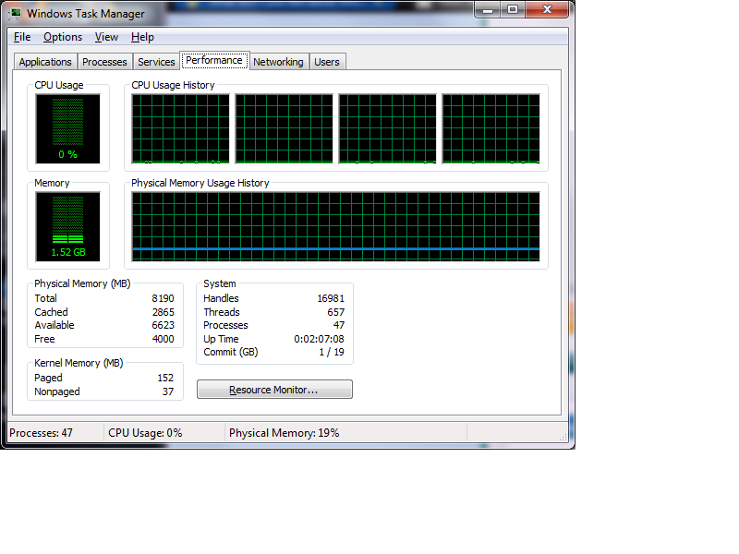Click the status bar Processes: 47 entry
739x554 pixels.
click(x=41, y=433)
